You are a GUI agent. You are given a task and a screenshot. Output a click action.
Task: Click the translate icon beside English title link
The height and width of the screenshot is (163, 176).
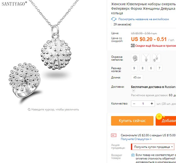114,19
